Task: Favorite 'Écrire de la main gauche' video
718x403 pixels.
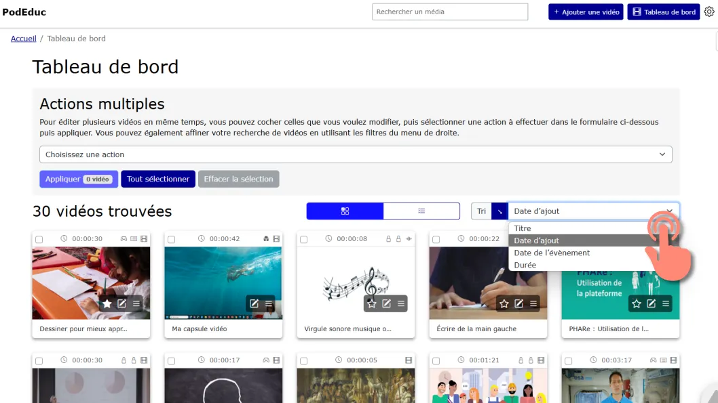Action: pos(504,303)
